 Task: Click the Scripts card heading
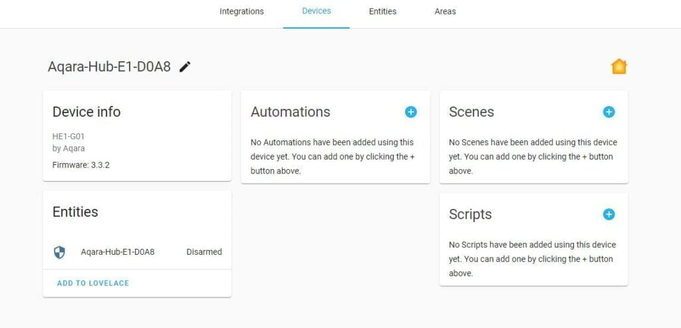(x=470, y=214)
